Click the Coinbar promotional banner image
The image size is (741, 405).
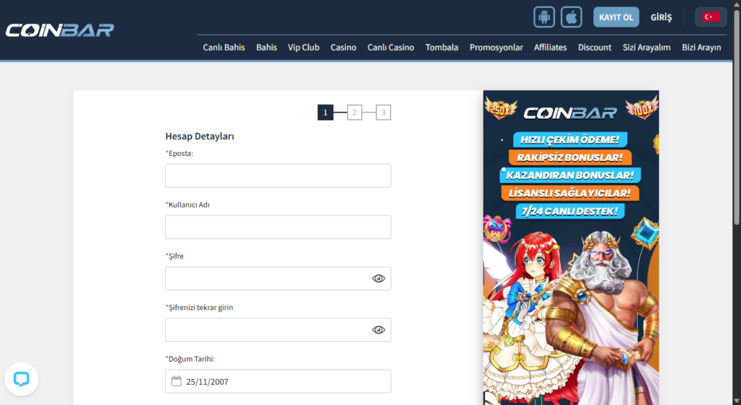tap(571, 247)
